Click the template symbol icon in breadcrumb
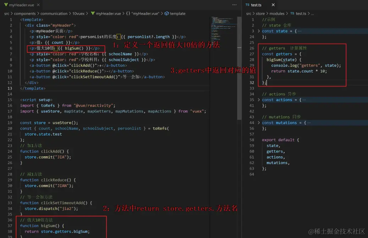The height and width of the screenshot is (238, 368). click(166, 13)
